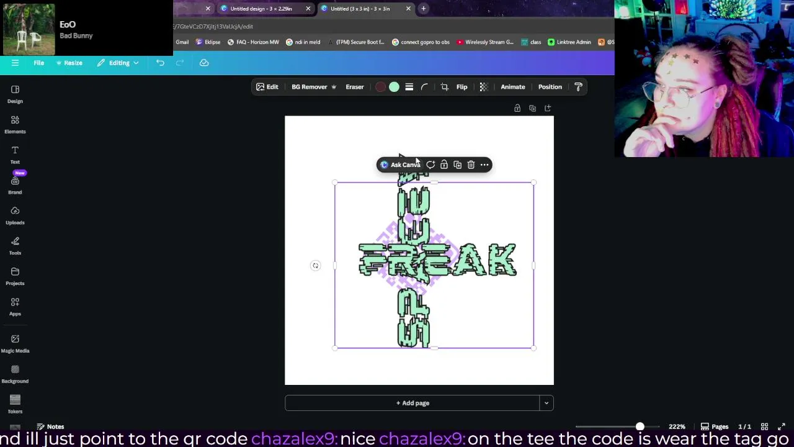Click the rotate handle left of the selection
794x447 pixels.
tap(315, 266)
